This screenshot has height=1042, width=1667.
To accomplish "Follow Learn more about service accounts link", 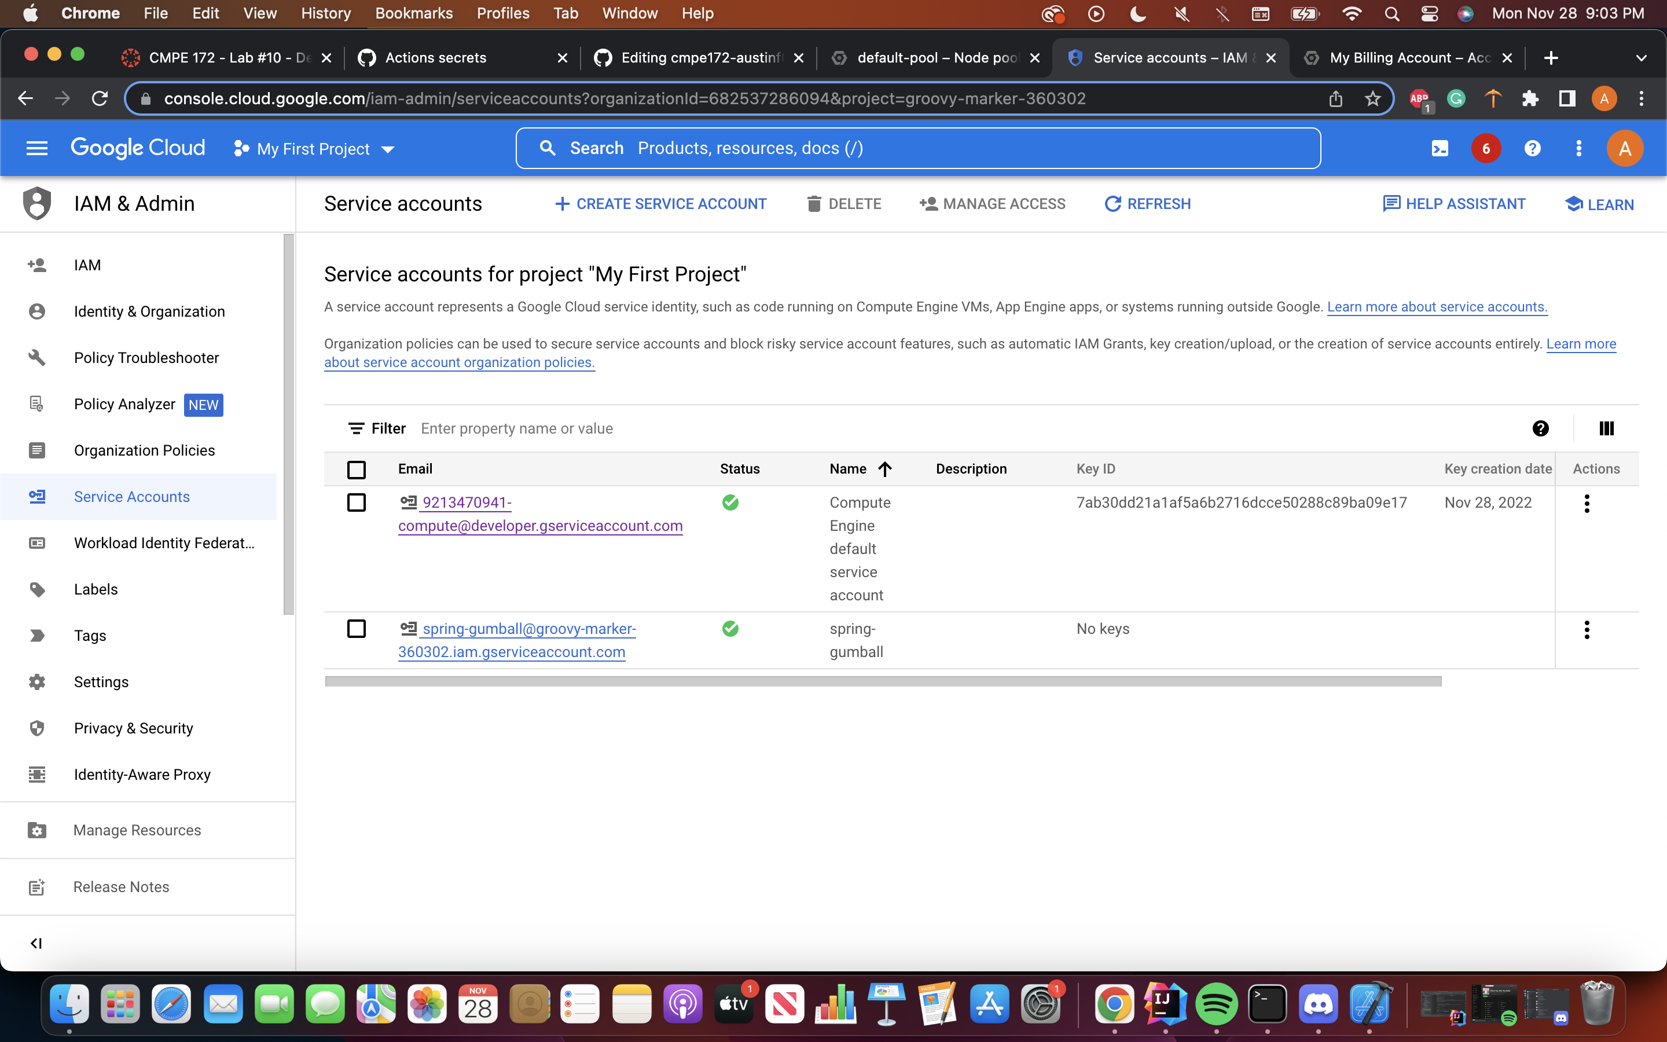I will (x=1437, y=307).
